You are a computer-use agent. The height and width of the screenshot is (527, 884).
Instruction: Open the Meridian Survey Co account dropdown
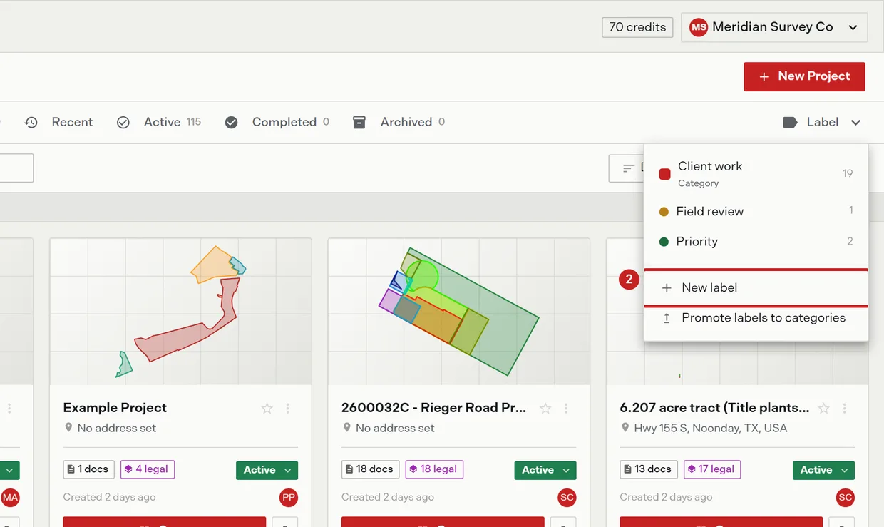click(x=774, y=27)
